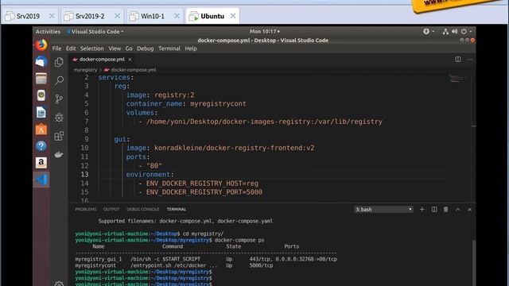Click 'myregistrycont' on line 5

click(x=218, y=104)
